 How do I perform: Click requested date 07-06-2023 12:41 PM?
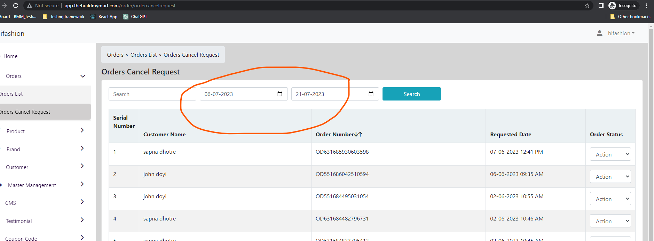point(517,152)
